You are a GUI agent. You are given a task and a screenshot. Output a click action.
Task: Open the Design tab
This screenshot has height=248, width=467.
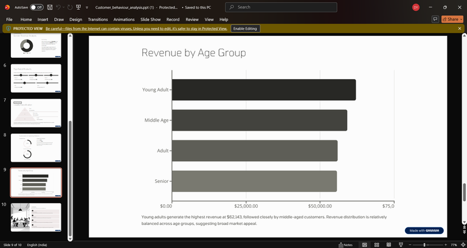75,19
